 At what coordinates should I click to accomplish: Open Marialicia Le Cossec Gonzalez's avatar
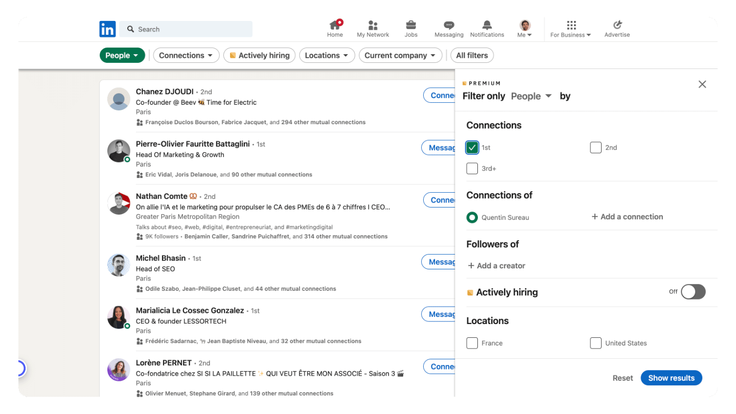119,317
